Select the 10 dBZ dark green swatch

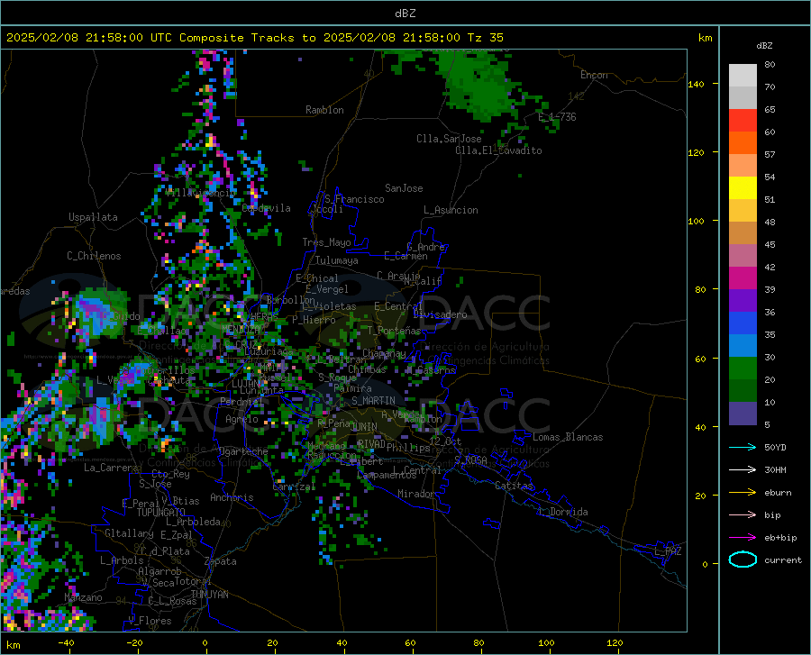[x=743, y=391]
